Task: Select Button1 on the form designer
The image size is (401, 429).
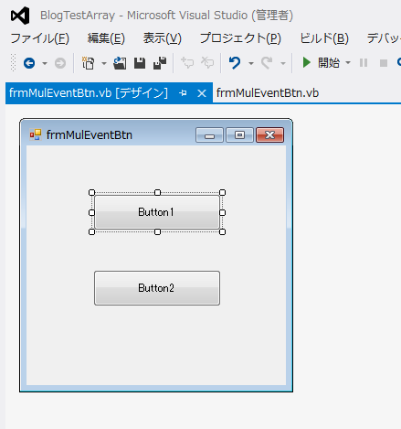Action: coord(157,212)
